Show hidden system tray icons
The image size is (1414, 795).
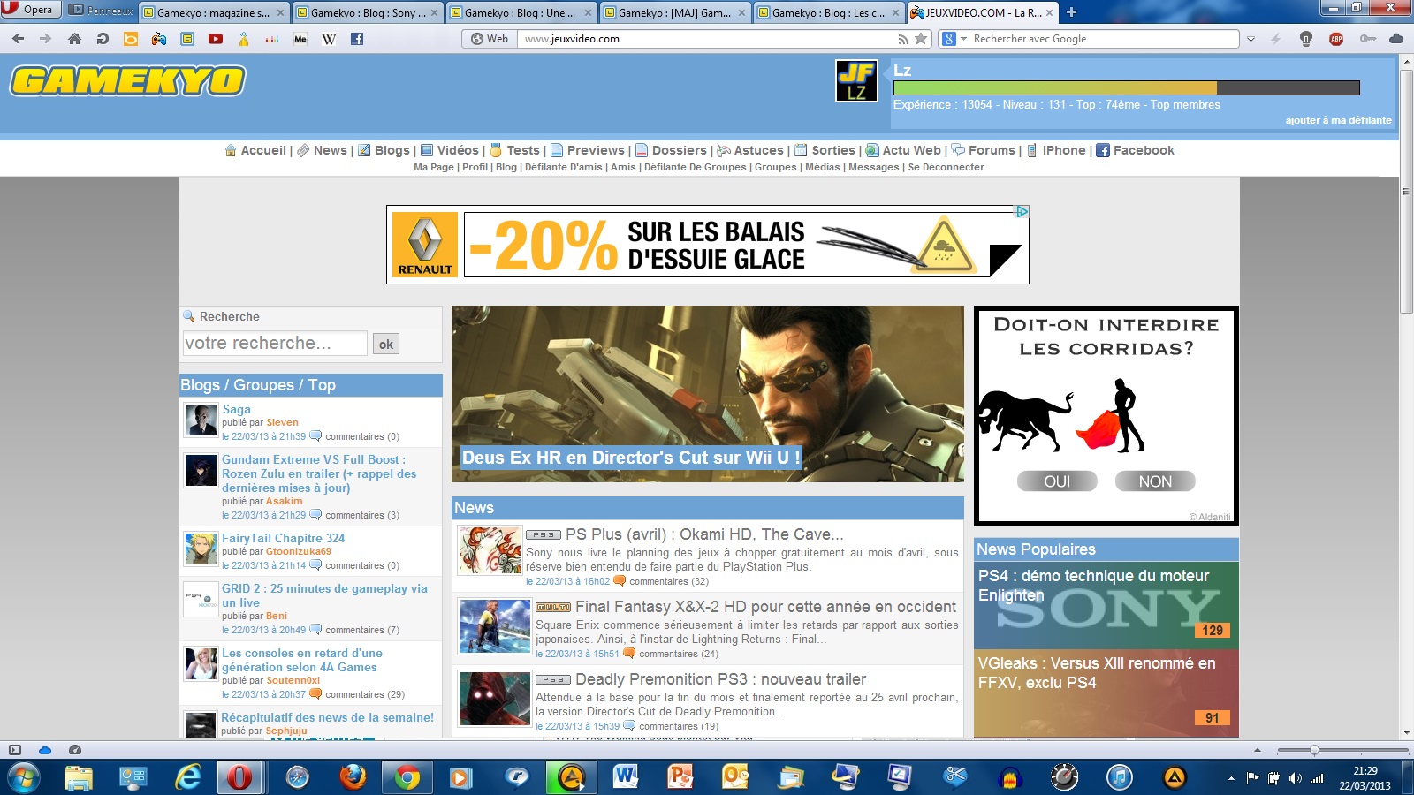(1231, 778)
